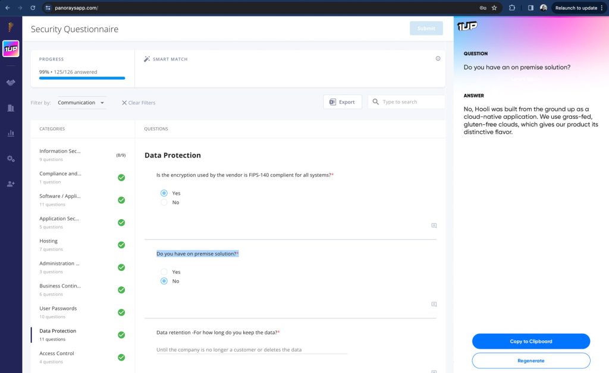The height and width of the screenshot is (373, 609).
Task: Open the analytics bar chart sidebar icon
Action: [x=10, y=133]
